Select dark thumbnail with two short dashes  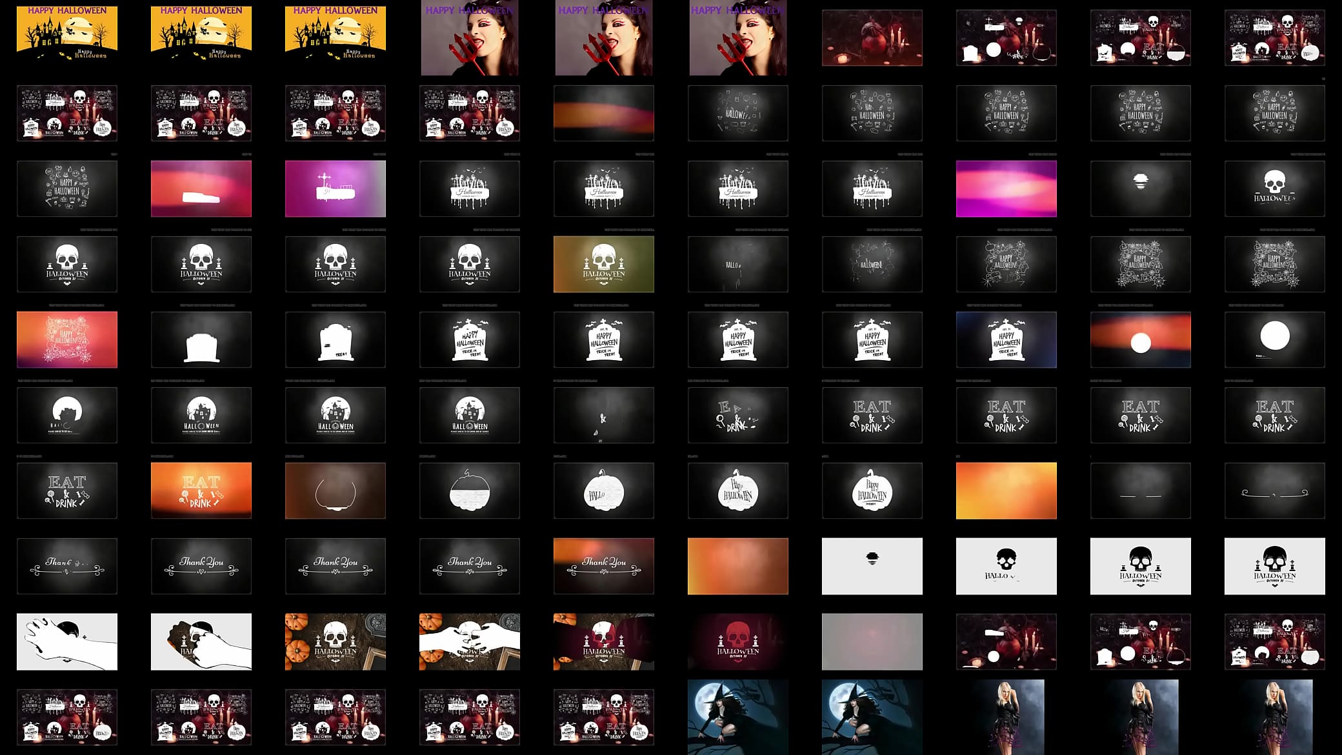tap(1141, 490)
